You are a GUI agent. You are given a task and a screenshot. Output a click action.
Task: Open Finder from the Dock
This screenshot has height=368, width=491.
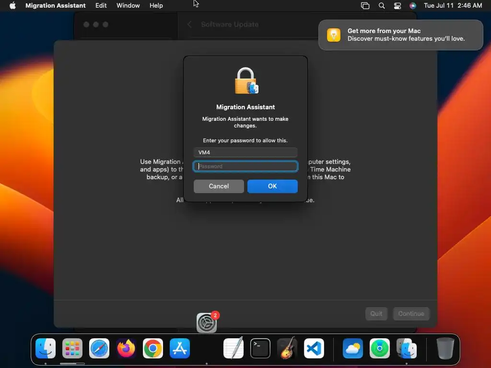[46, 348]
